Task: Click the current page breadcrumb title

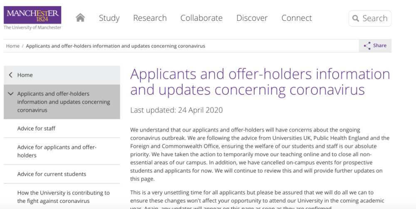Action: [115, 46]
